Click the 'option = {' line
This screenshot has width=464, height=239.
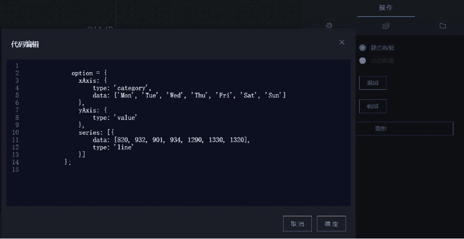pos(89,73)
